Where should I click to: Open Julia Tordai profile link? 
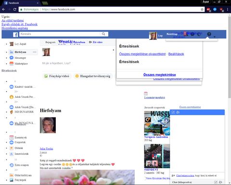(x=46, y=149)
